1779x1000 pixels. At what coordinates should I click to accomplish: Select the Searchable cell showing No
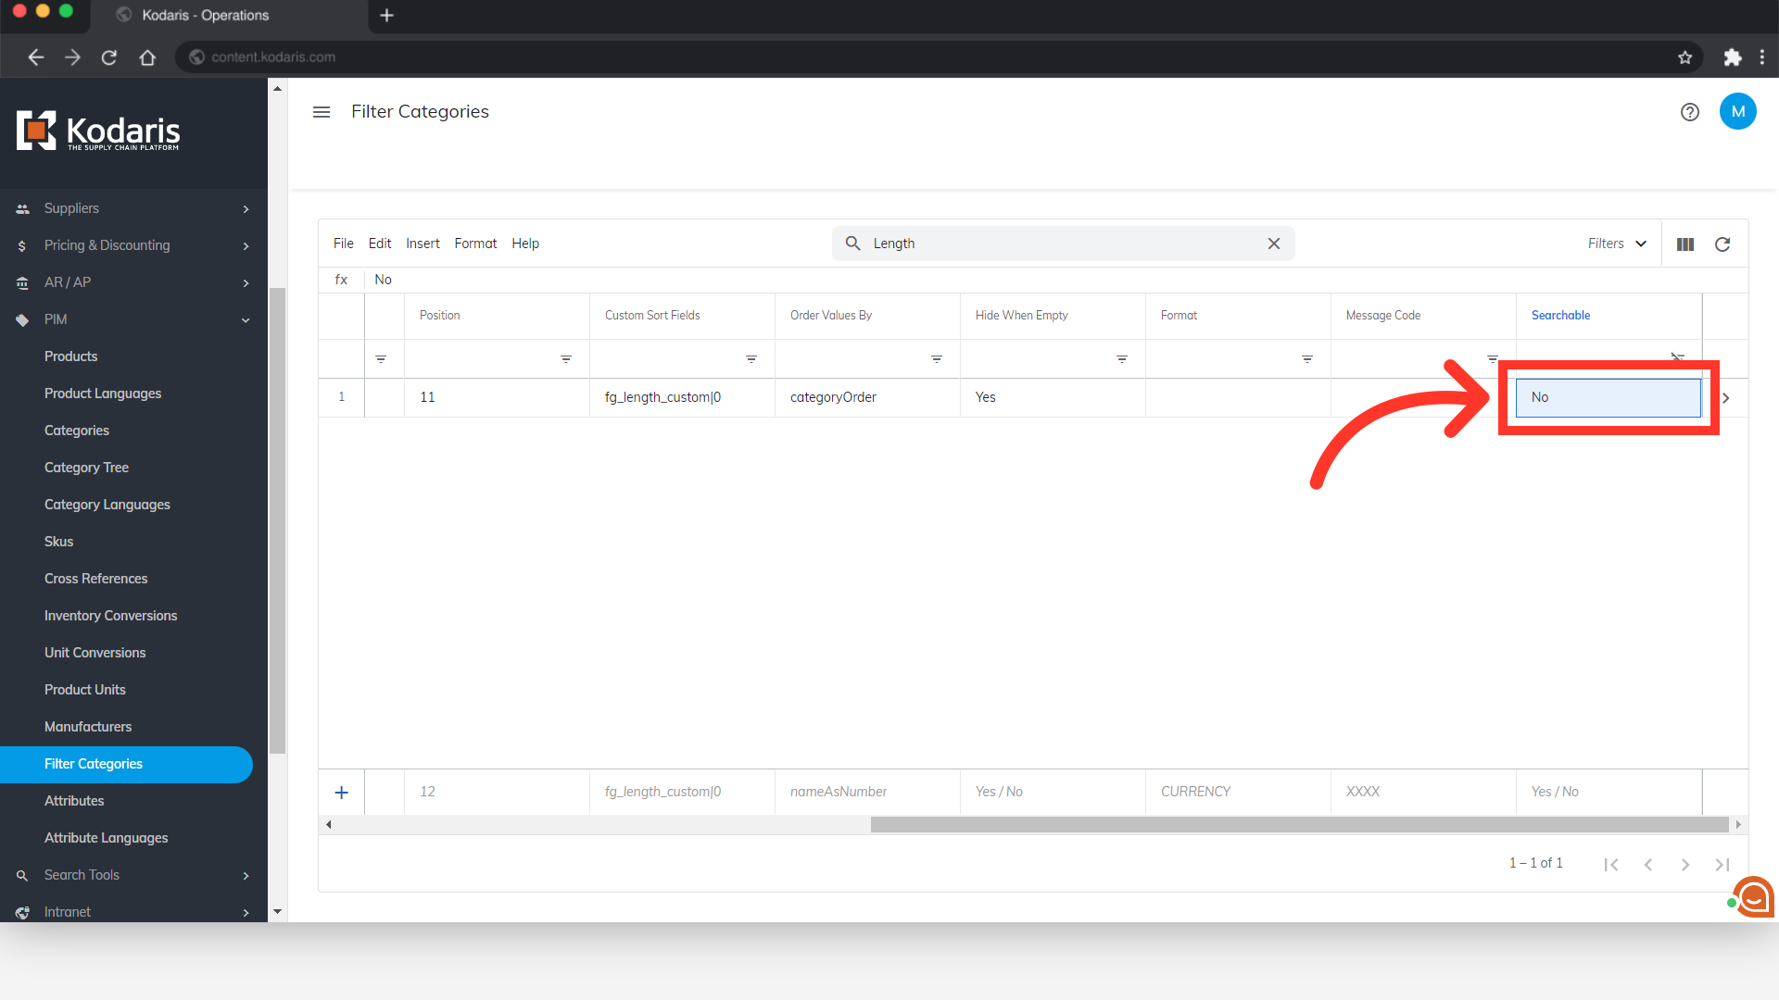1608,397
